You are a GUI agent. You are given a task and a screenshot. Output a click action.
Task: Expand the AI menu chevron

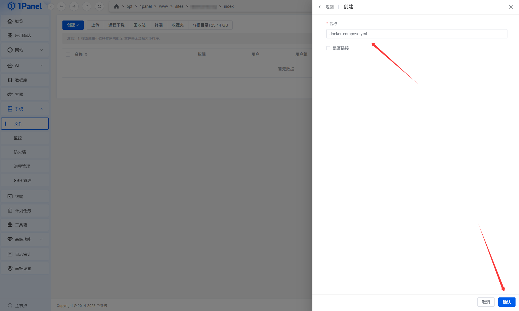pyautogui.click(x=41, y=65)
